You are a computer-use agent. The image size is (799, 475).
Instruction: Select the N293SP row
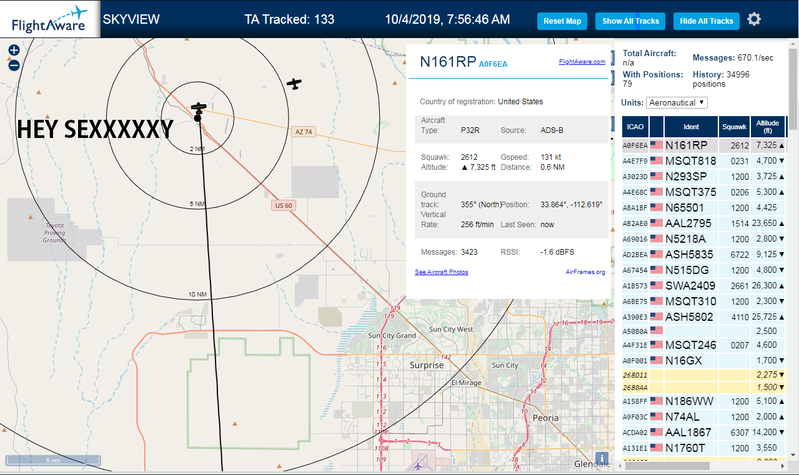coord(704,177)
